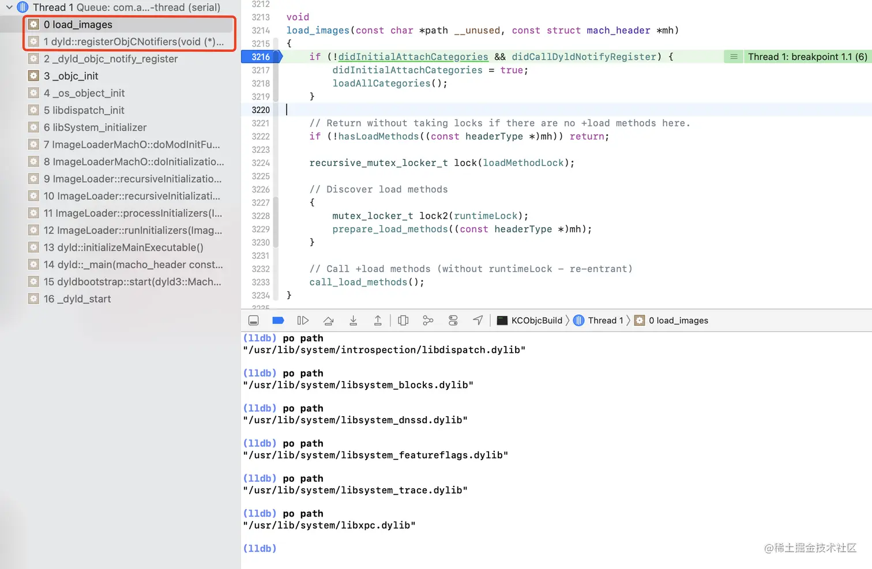Select frame 7 ImageLoaderMachO::doModInitFu...
The height and width of the screenshot is (569, 872).
[x=120, y=145]
